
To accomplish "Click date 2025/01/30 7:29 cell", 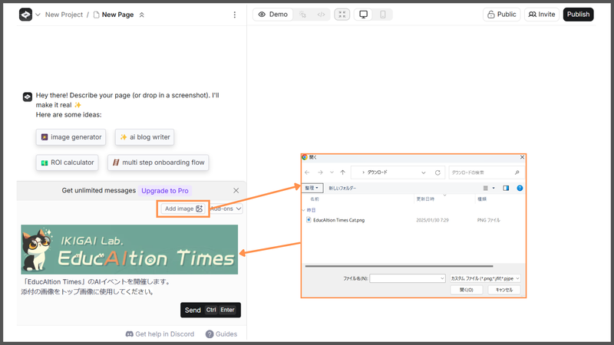I will click(432, 220).
